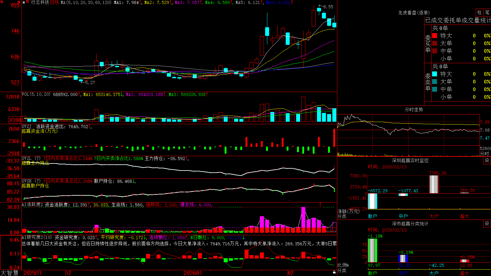Open 设 settings for 深圳超赢实时监控
The width and height of the screenshot is (491, 276).
click(x=487, y=160)
